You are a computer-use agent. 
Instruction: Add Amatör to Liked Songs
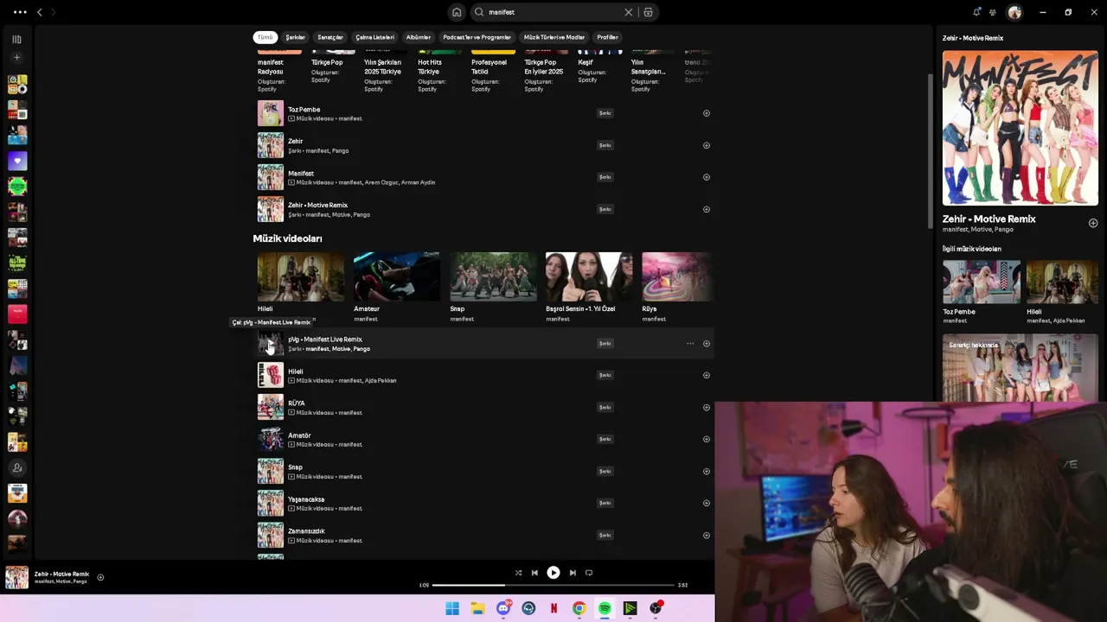[707, 439]
